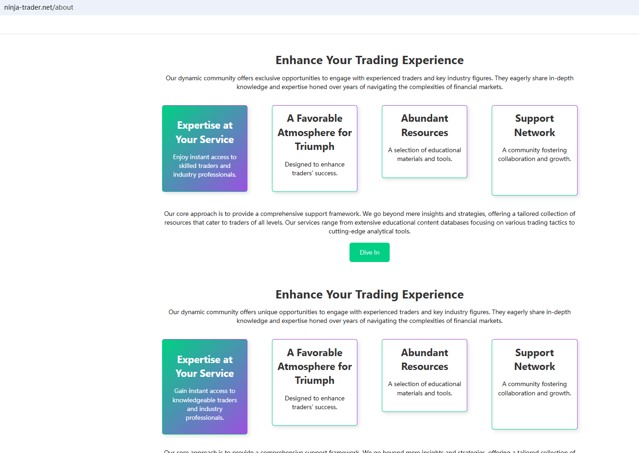Click first 'A community fostering collaboration' text
Image resolution: width=639 pixels, height=453 pixels.
(x=535, y=155)
